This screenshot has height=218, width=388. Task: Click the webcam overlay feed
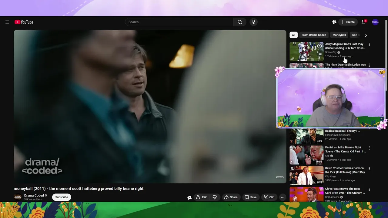pos(331,98)
